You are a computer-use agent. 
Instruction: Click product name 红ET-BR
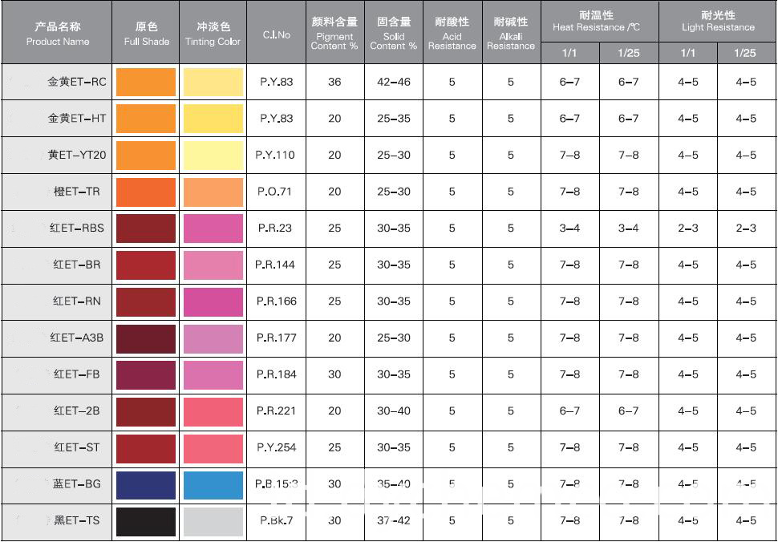[77, 265]
